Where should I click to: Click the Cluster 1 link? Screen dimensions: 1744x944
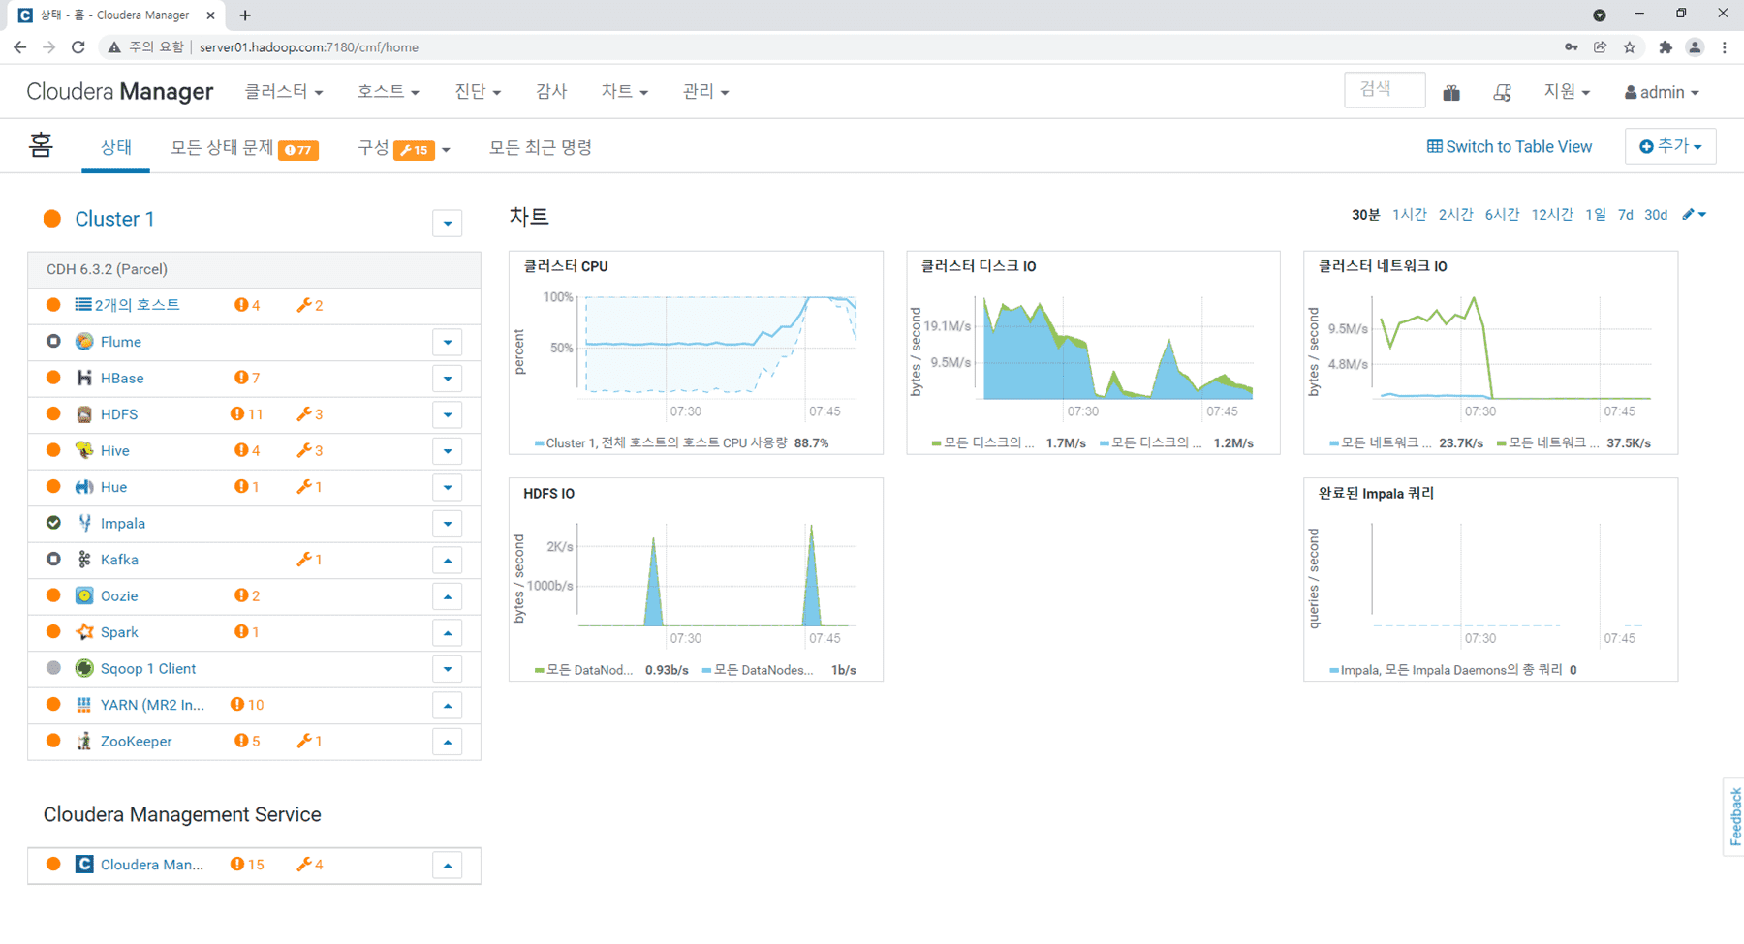[114, 219]
